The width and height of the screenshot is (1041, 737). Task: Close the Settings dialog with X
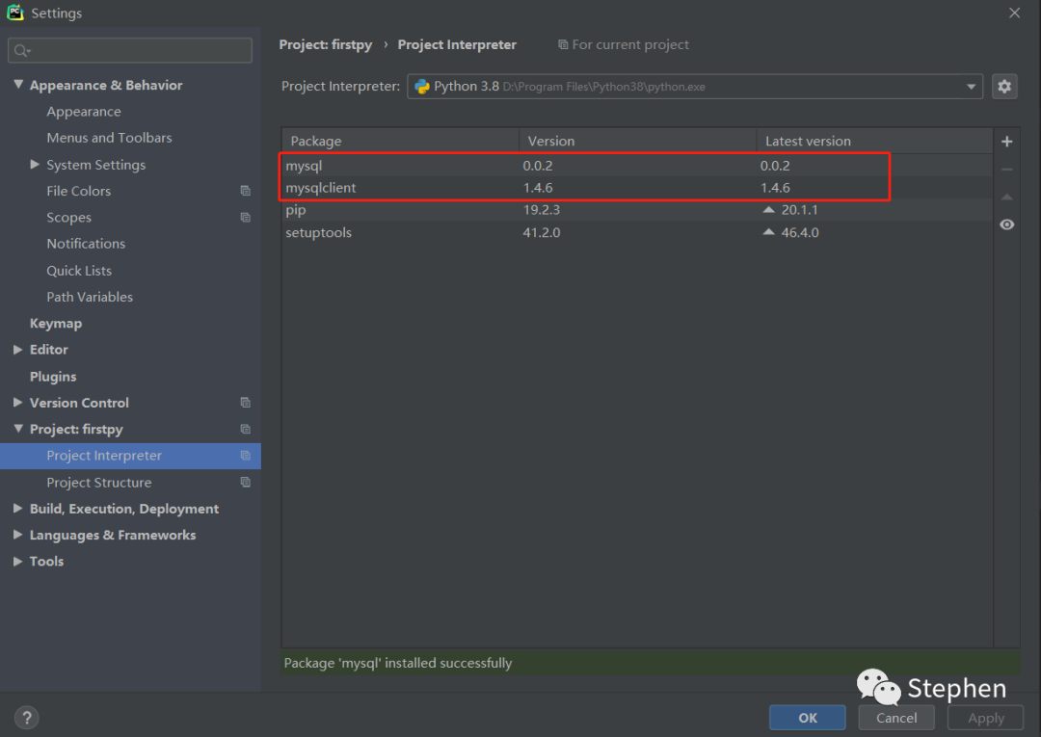click(x=1014, y=13)
